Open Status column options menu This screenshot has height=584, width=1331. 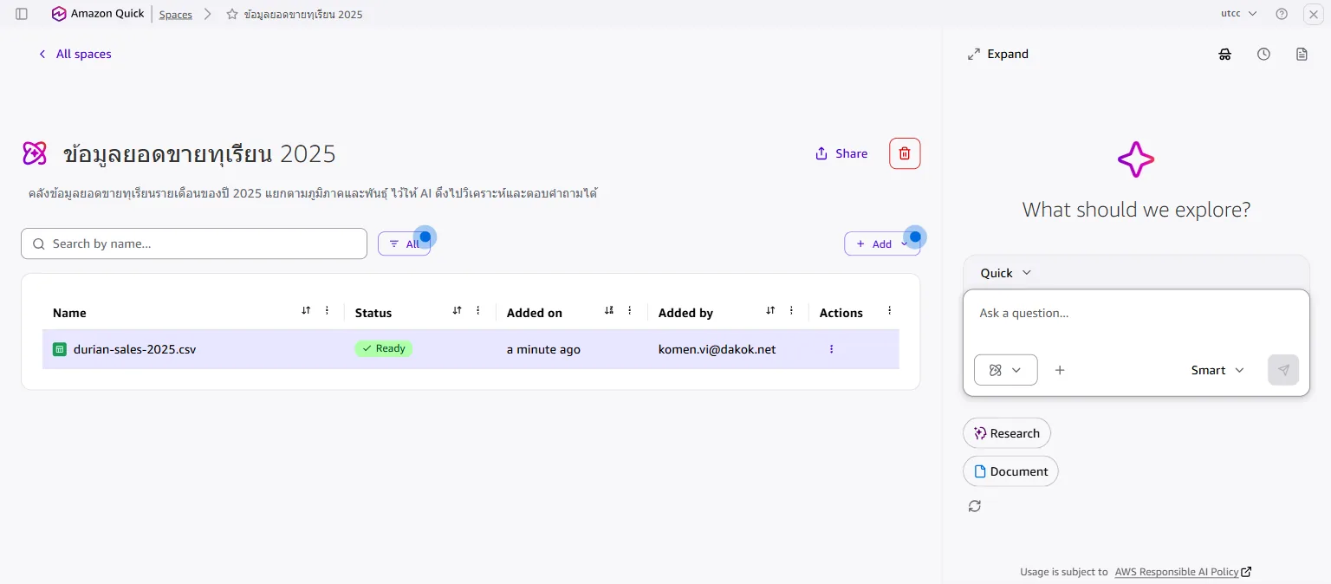(x=478, y=311)
